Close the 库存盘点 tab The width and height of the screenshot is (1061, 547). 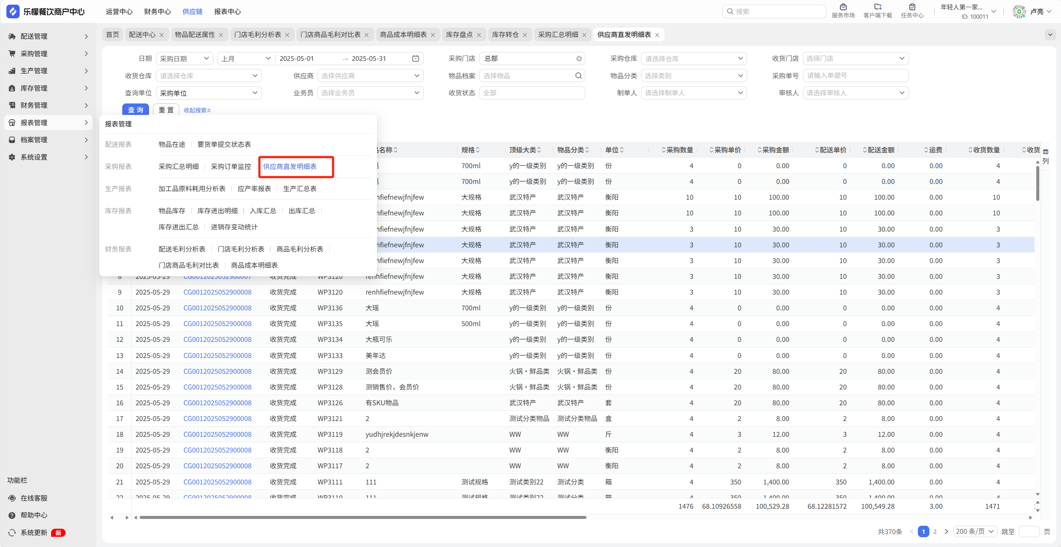pyautogui.click(x=479, y=35)
